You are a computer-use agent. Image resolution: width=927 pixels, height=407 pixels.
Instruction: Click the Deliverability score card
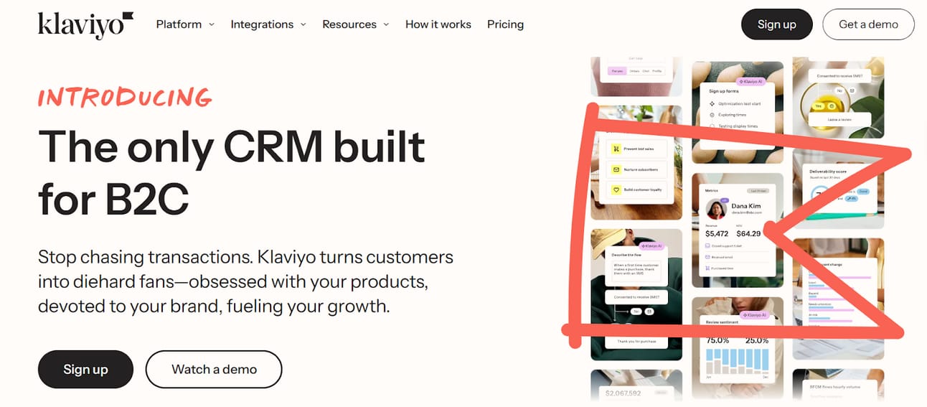[839, 189]
